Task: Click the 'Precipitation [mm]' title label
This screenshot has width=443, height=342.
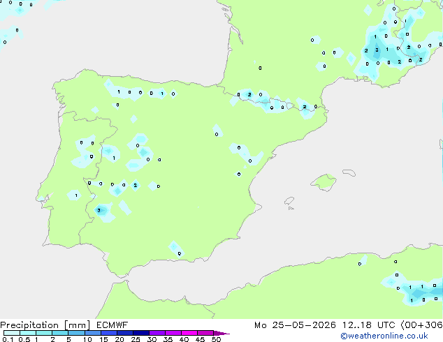Action: tap(45, 325)
